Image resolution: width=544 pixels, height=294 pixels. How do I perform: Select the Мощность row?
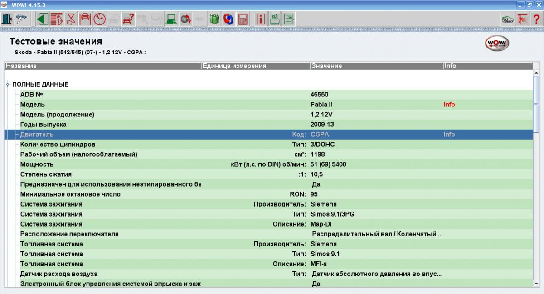276,164
